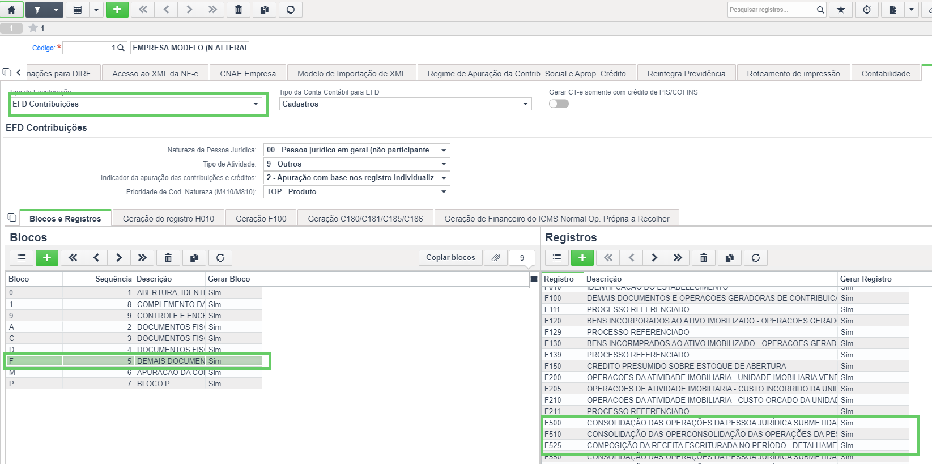This screenshot has height=464, width=932.
Task: Click the Pesquisar registros search field
Action: click(x=771, y=10)
